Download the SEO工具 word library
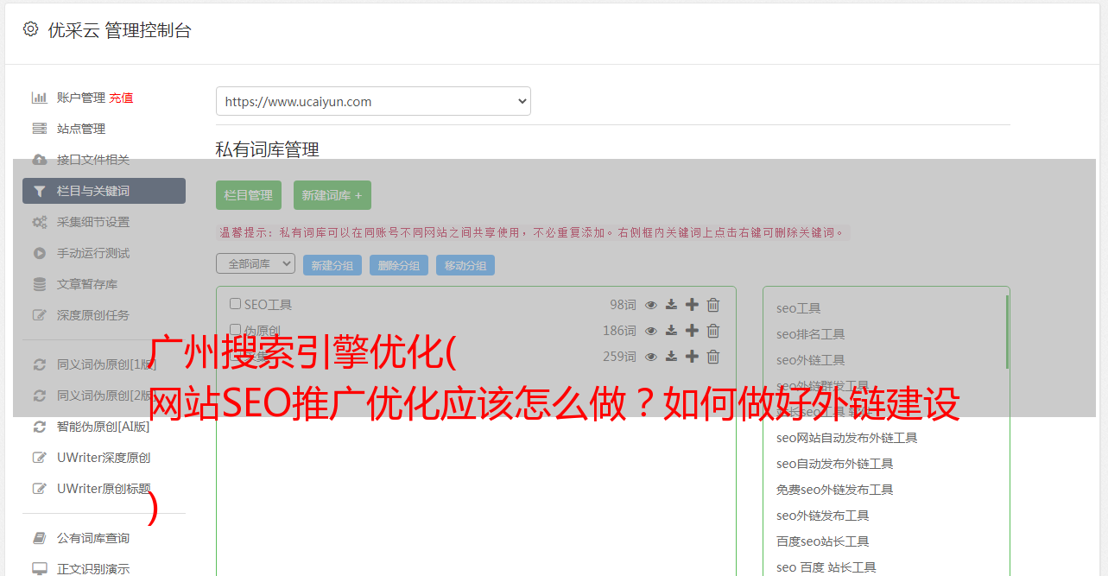This screenshot has height=576, width=1108. (x=671, y=305)
